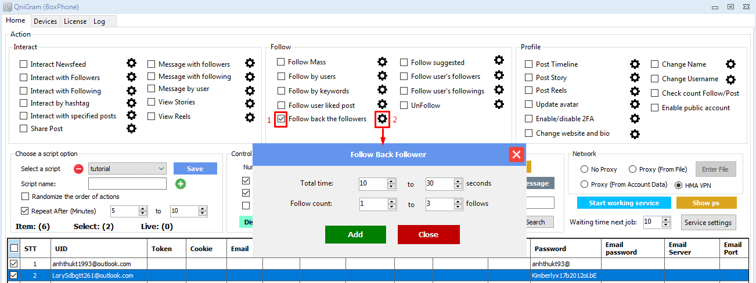
Task: Uncheck Follow back the followers checkbox
Action: pos(281,119)
